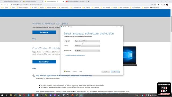Open Task View on the taskbar
172x97 pixels.
click(6, 95)
